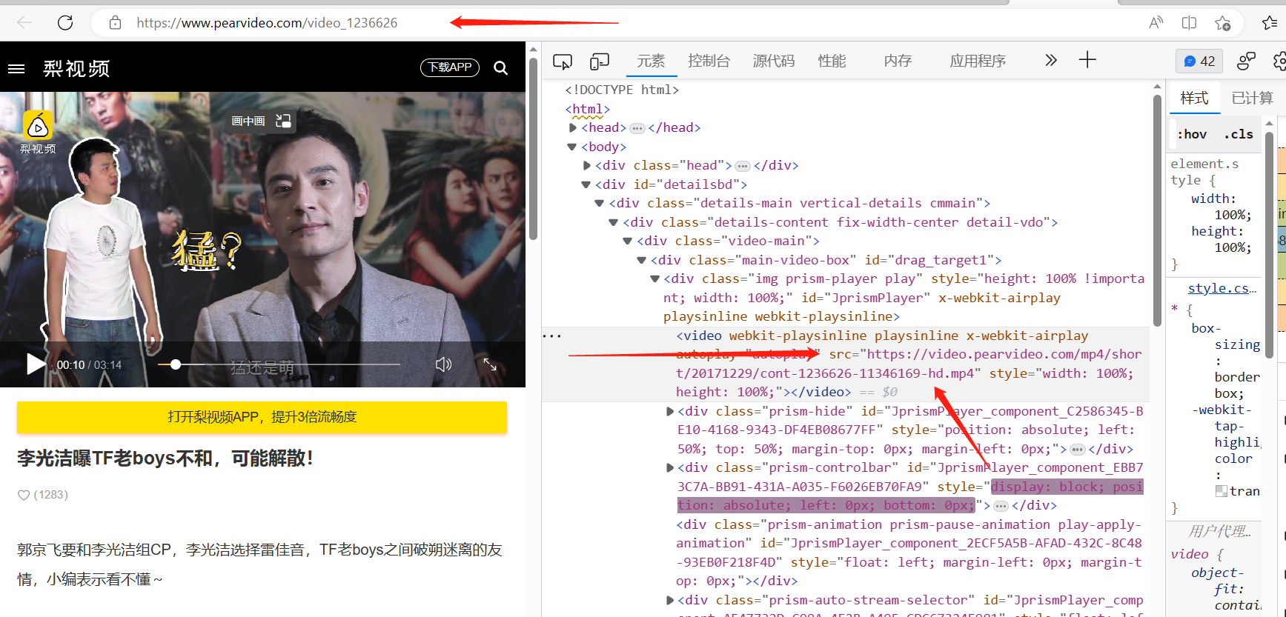Add a new DevTools tab with plus icon

pyautogui.click(x=1087, y=60)
